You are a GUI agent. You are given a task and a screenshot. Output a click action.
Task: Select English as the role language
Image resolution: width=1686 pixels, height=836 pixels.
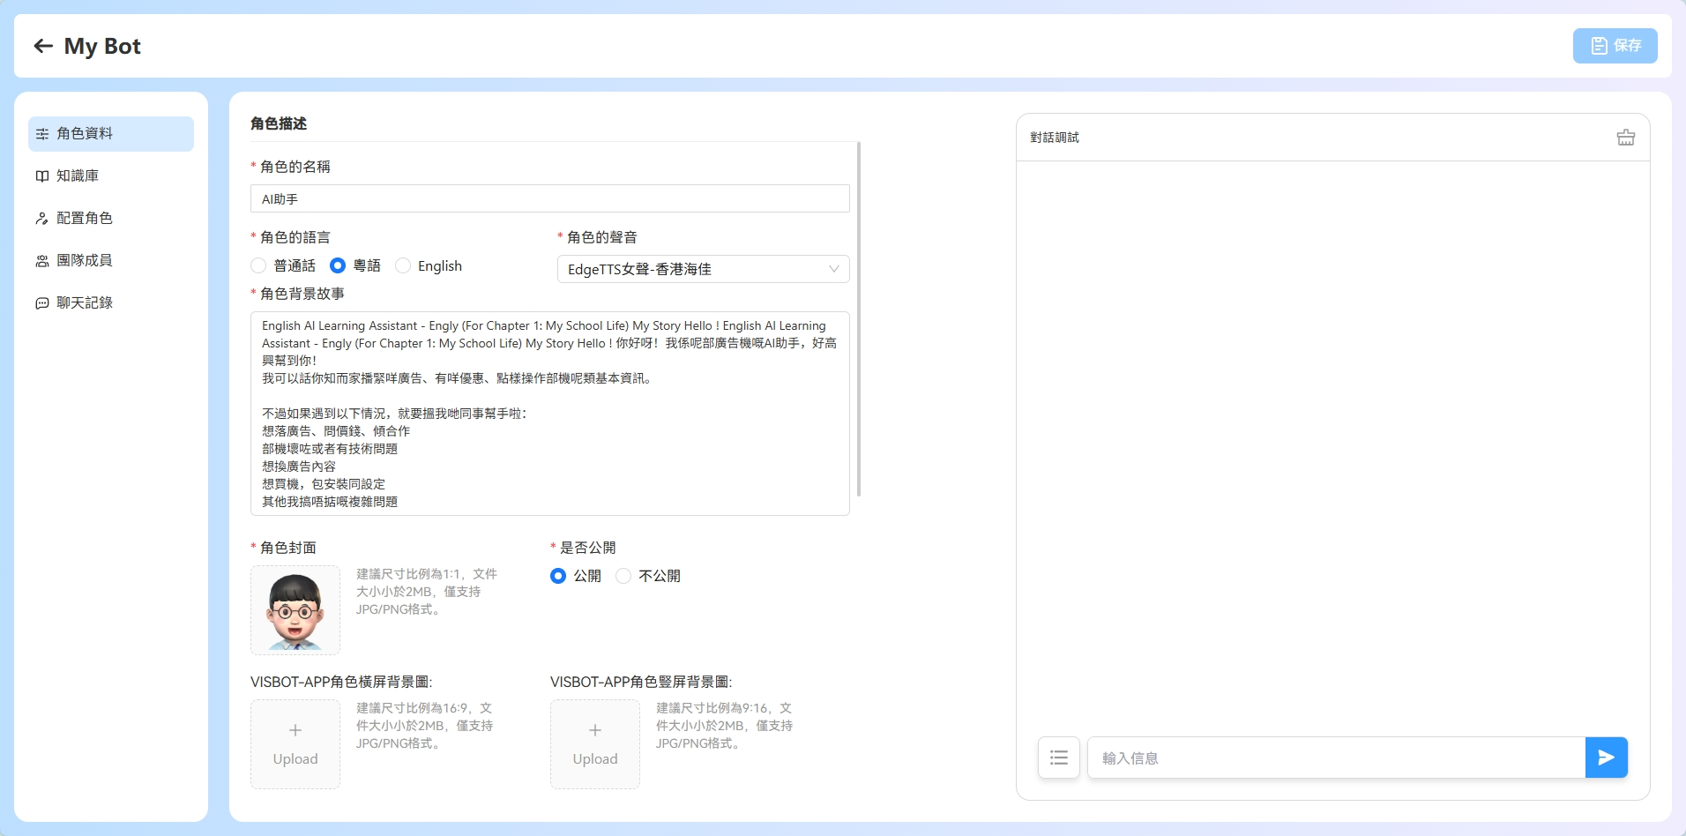403,265
